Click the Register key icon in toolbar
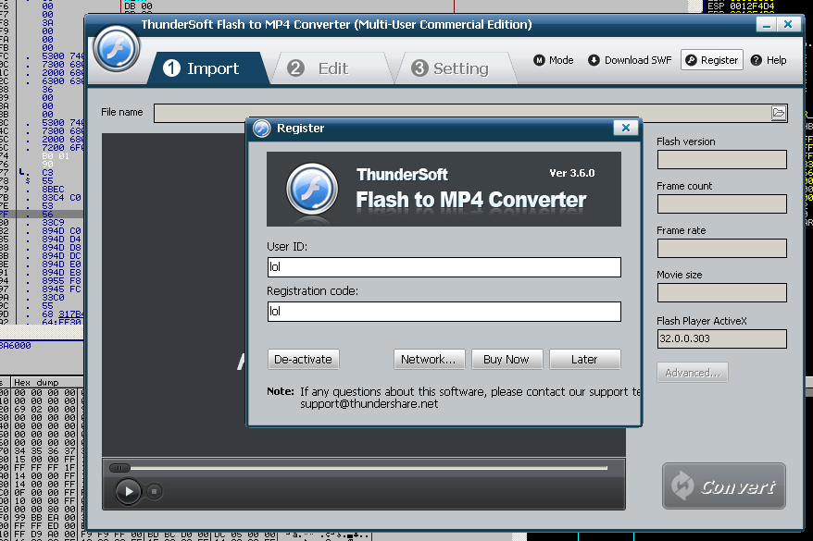Image resolution: width=813 pixels, height=541 pixels. pos(691,60)
